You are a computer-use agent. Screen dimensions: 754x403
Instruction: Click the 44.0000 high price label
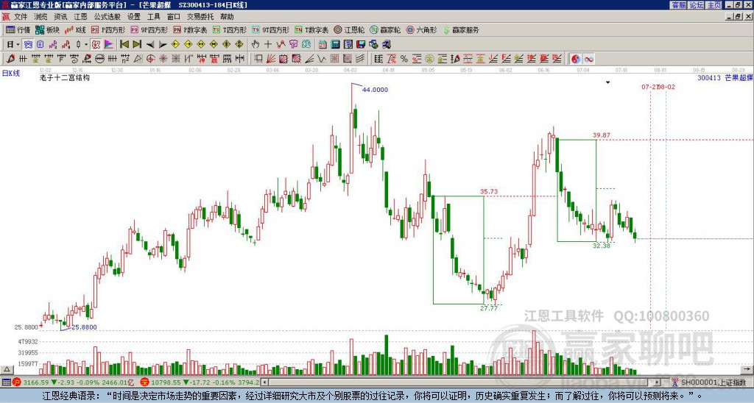pyautogui.click(x=375, y=90)
